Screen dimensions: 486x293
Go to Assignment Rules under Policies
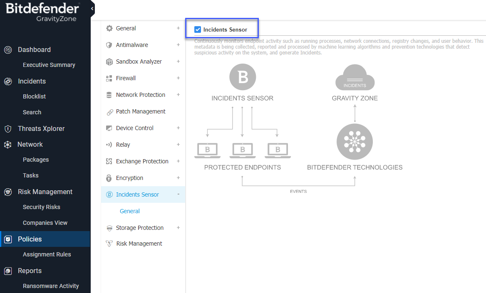click(x=47, y=254)
